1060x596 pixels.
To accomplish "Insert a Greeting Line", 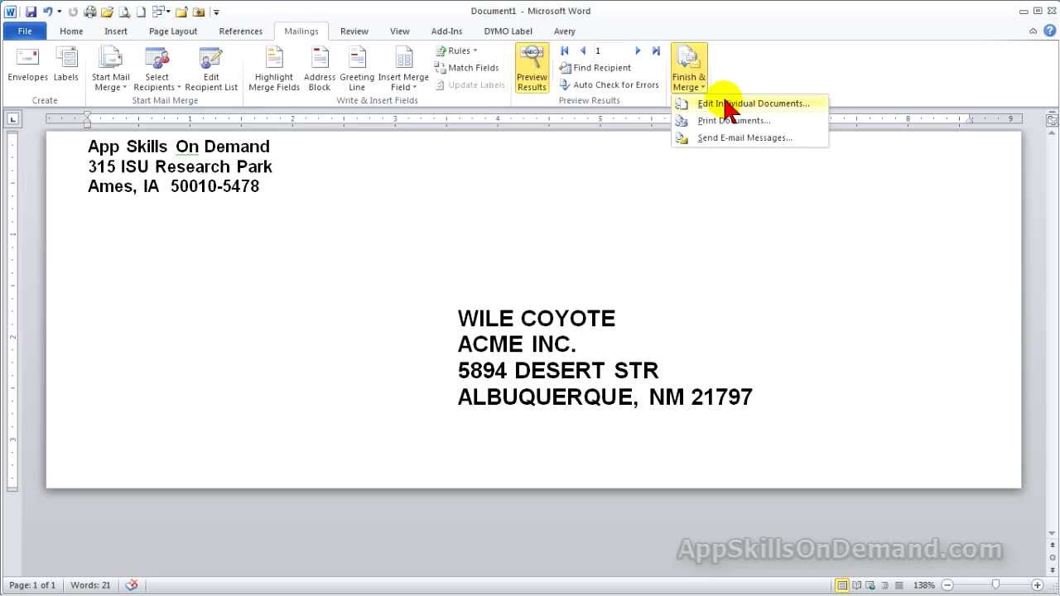I will click(356, 68).
